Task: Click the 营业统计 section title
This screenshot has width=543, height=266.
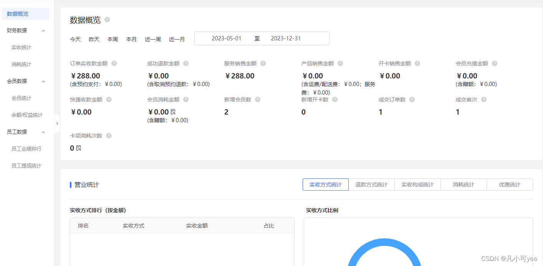Action: coord(87,185)
